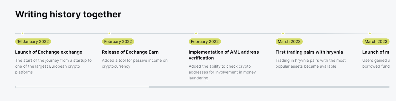
Task: Select the timeline dot above Release of Exchange Earn
Action: (x=109, y=33)
